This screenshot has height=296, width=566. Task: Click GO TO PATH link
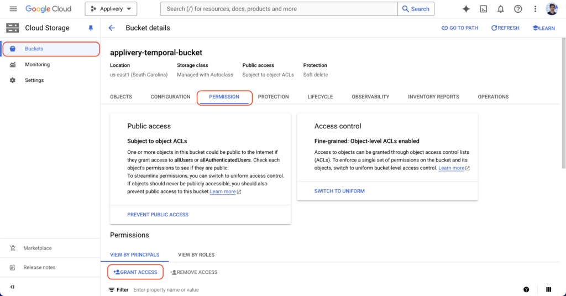pyautogui.click(x=459, y=28)
